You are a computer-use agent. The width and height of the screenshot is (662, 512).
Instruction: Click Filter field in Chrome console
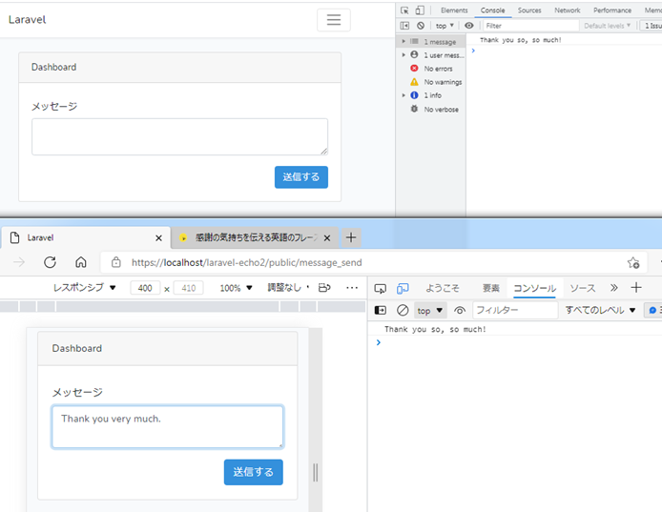tap(530, 26)
